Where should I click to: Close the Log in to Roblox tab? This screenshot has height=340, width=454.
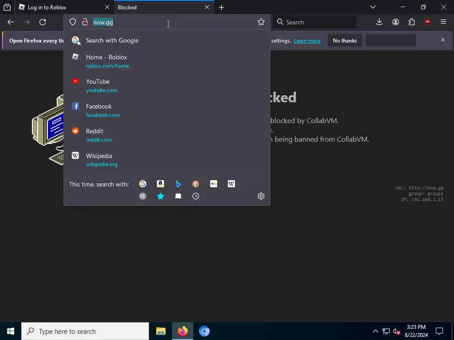coord(107,7)
